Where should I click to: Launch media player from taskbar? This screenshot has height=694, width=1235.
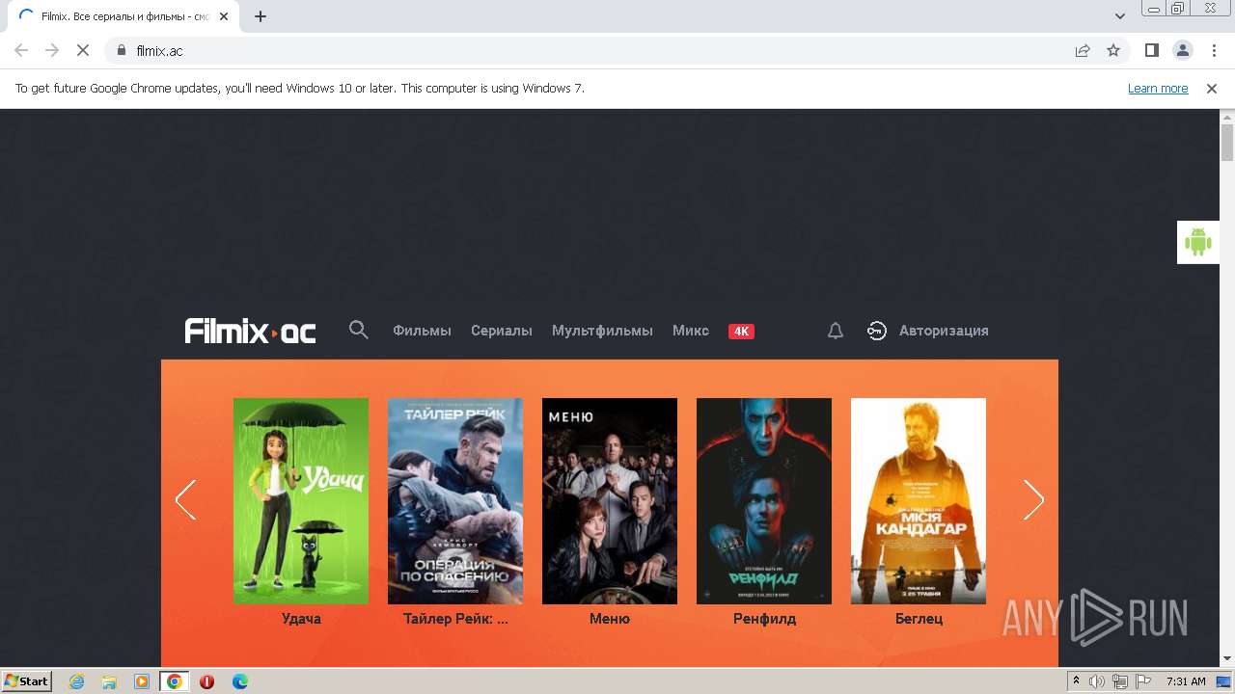(x=142, y=681)
